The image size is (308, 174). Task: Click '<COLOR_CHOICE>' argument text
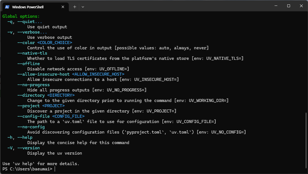55,43
